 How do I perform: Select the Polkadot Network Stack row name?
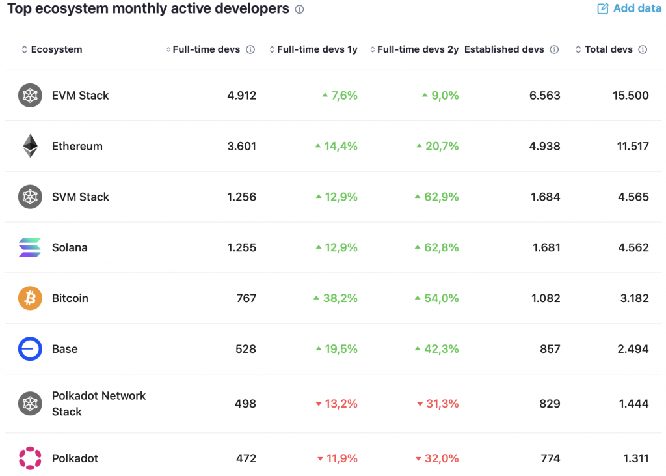tap(99, 404)
